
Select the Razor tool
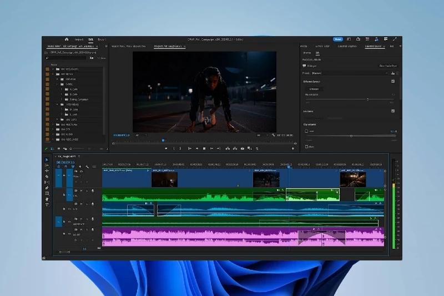47,177
